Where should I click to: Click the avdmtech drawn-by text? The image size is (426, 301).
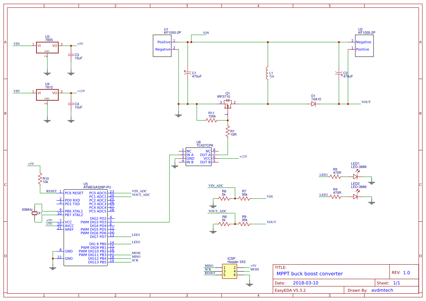coord(382,290)
